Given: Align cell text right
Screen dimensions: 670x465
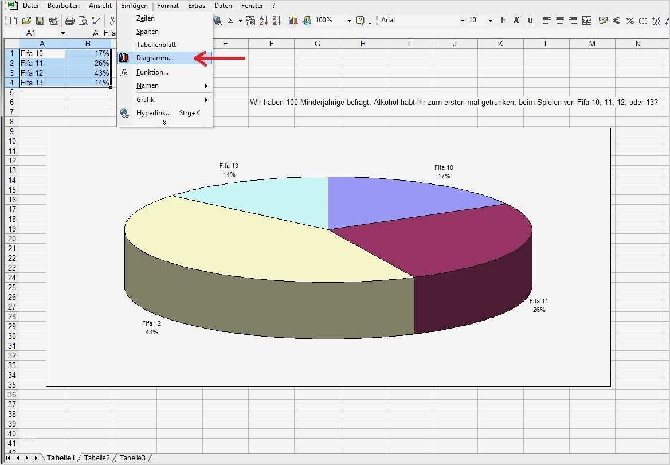Looking at the screenshot, I should 573,21.
